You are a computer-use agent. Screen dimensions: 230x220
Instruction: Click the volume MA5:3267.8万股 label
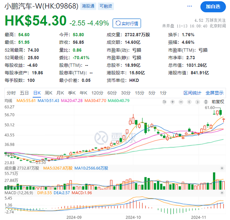pyautogui.click(x=58, y=168)
